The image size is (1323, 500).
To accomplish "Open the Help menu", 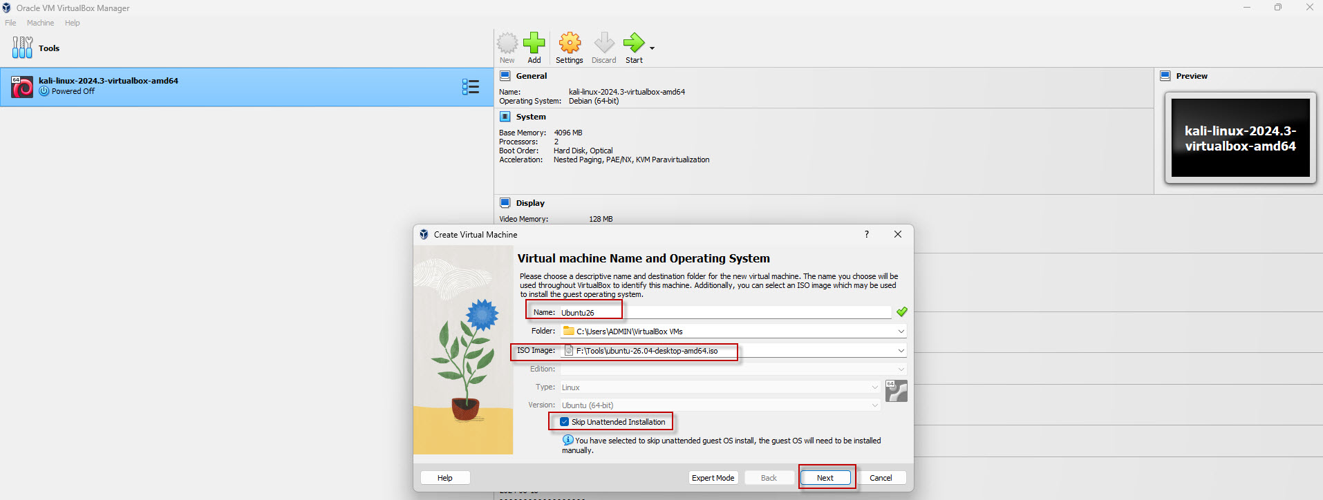I will (73, 23).
